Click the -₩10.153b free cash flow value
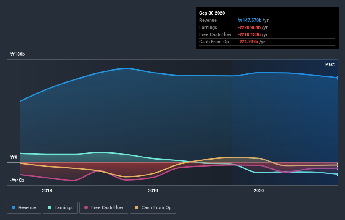 pyautogui.click(x=249, y=34)
